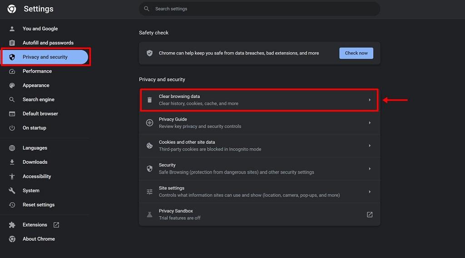Viewport: 465px width, 258px height.
Task: Open the Extensions page link
Action: (45, 225)
